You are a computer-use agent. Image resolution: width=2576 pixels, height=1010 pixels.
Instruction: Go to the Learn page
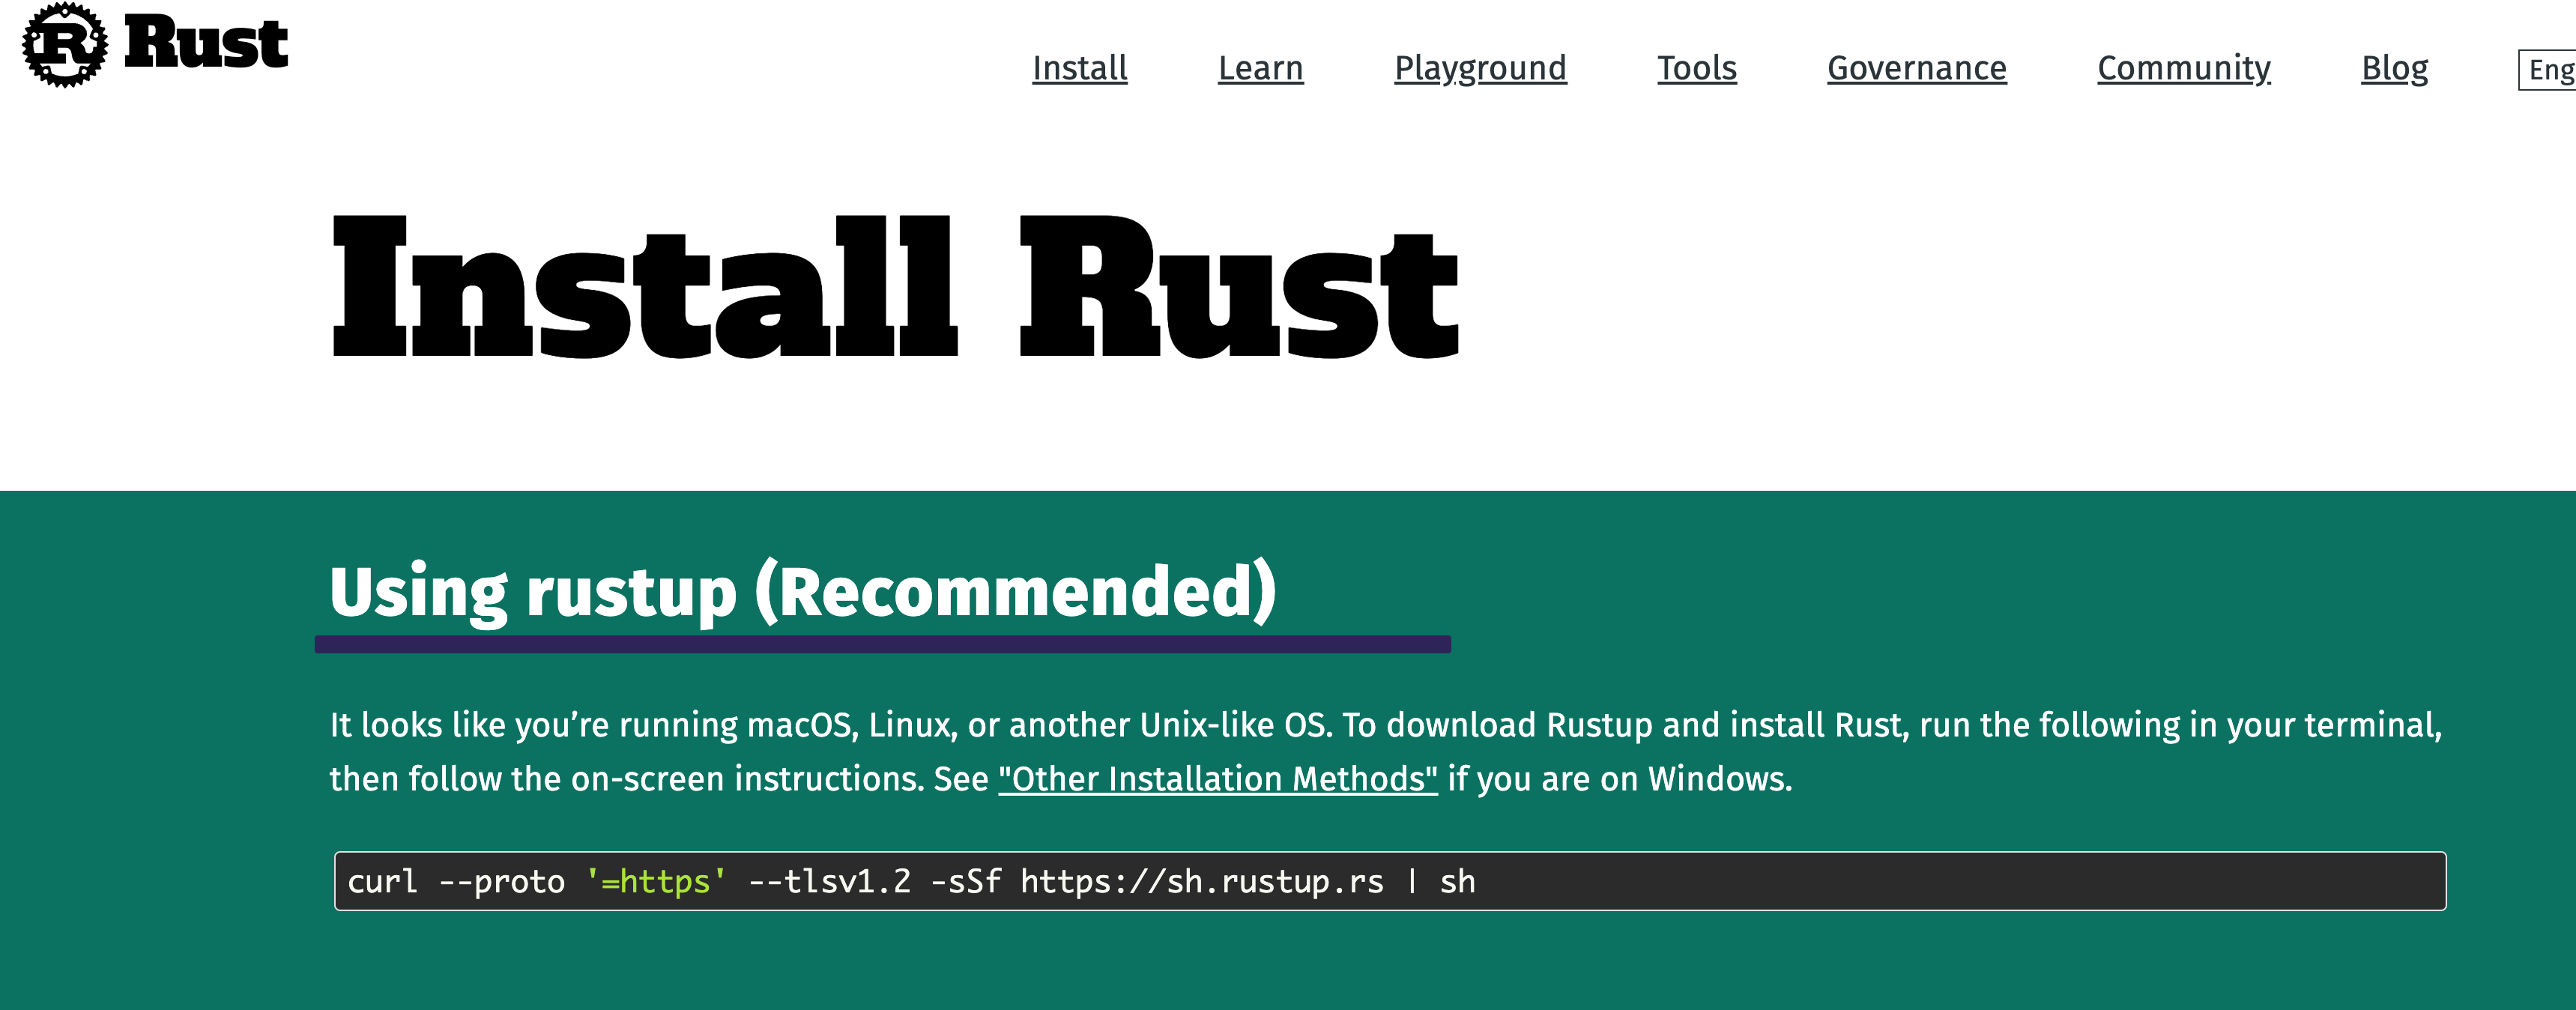click(x=1260, y=68)
